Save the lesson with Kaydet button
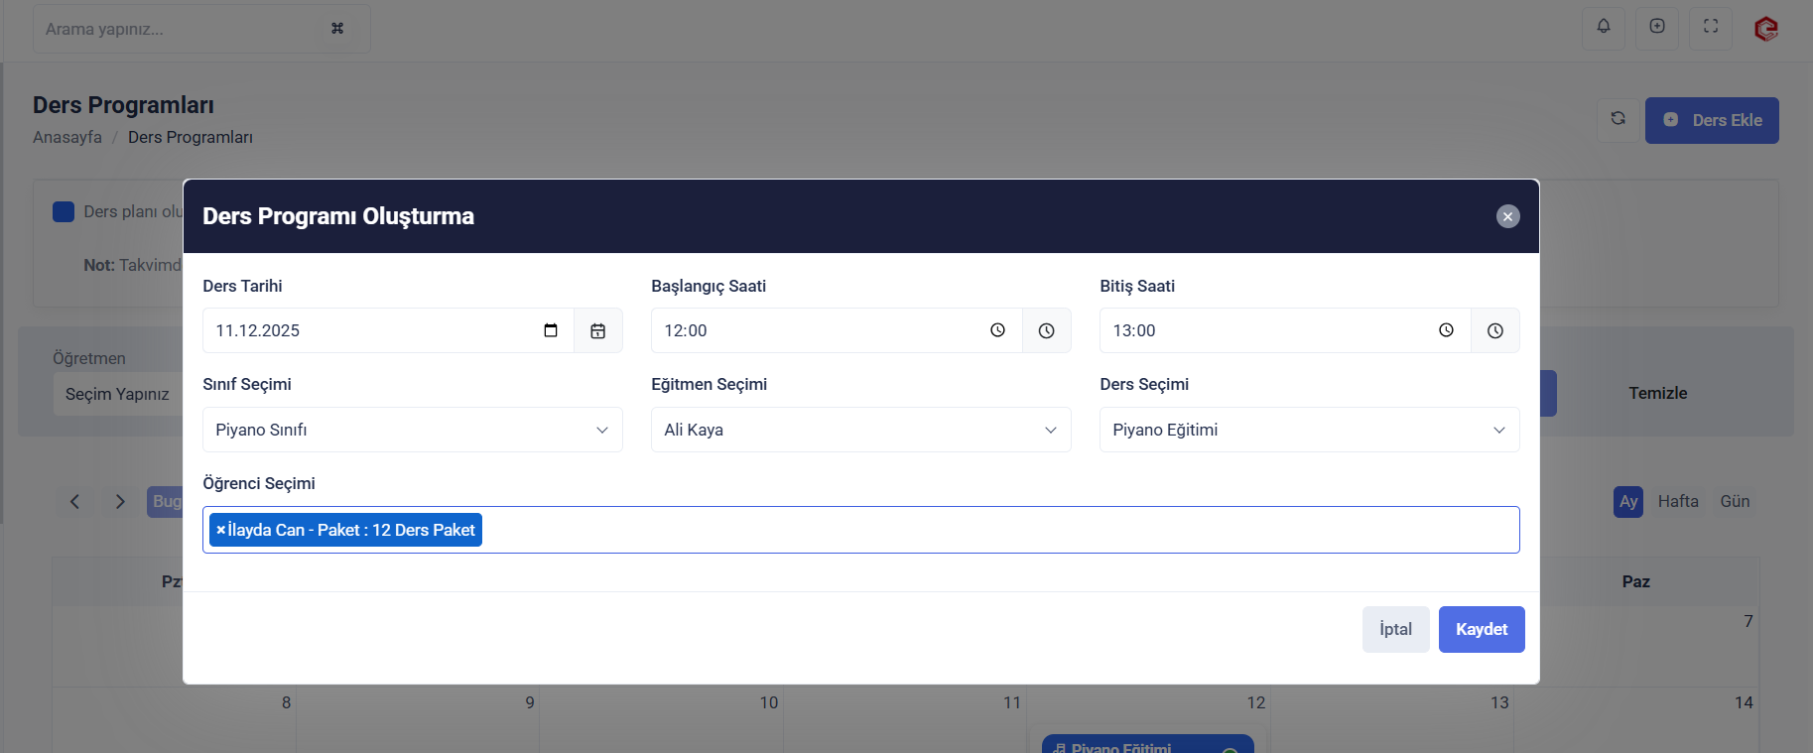The image size is (1813, 753). coord(1481,629)
